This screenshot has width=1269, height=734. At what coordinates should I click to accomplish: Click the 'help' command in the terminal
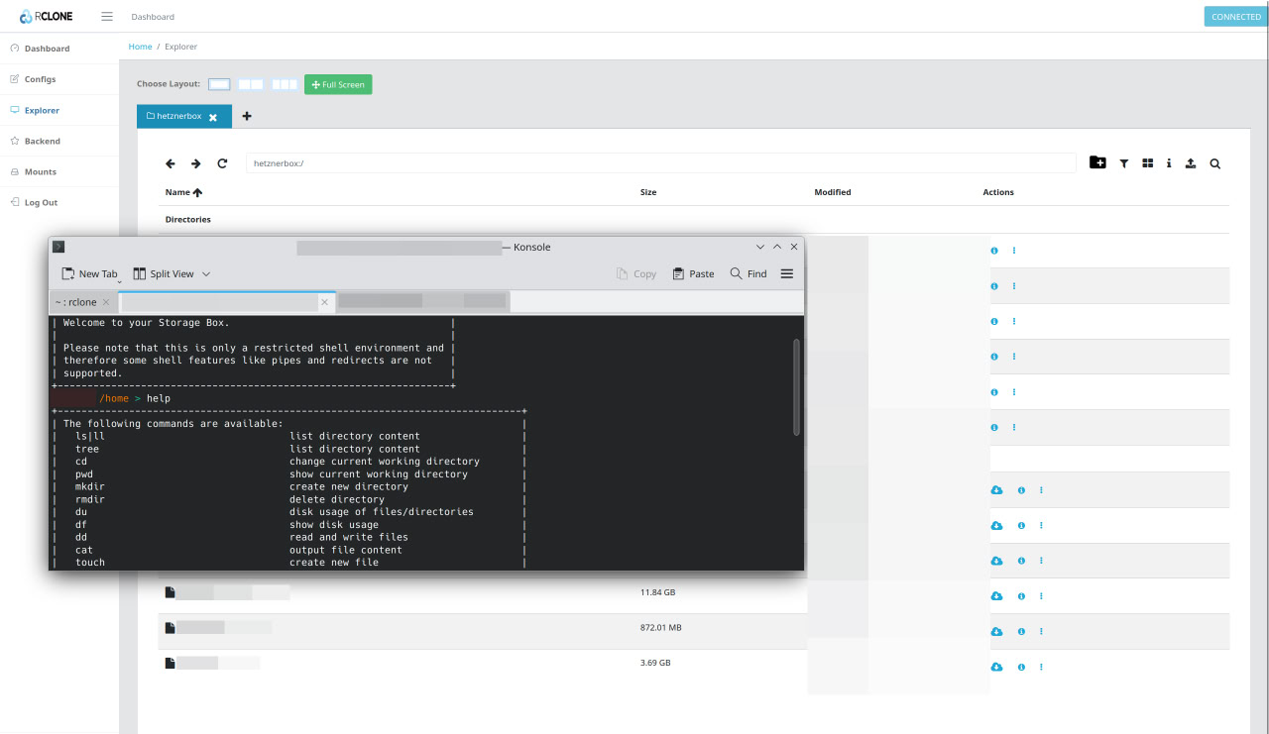tap(159, 398)
